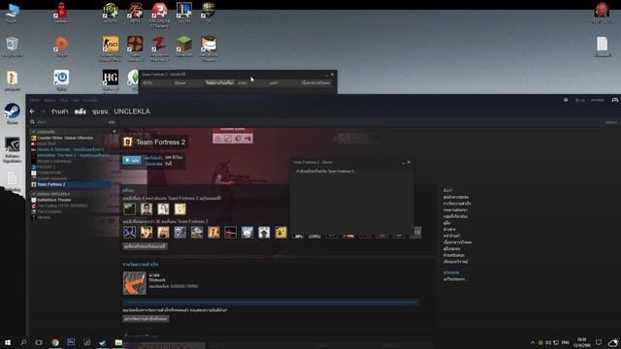Image resolution: width=621 pixels, height=349 pixels.
Task: Open the UNCLEKLA profile tab
Action: [132, 111]
